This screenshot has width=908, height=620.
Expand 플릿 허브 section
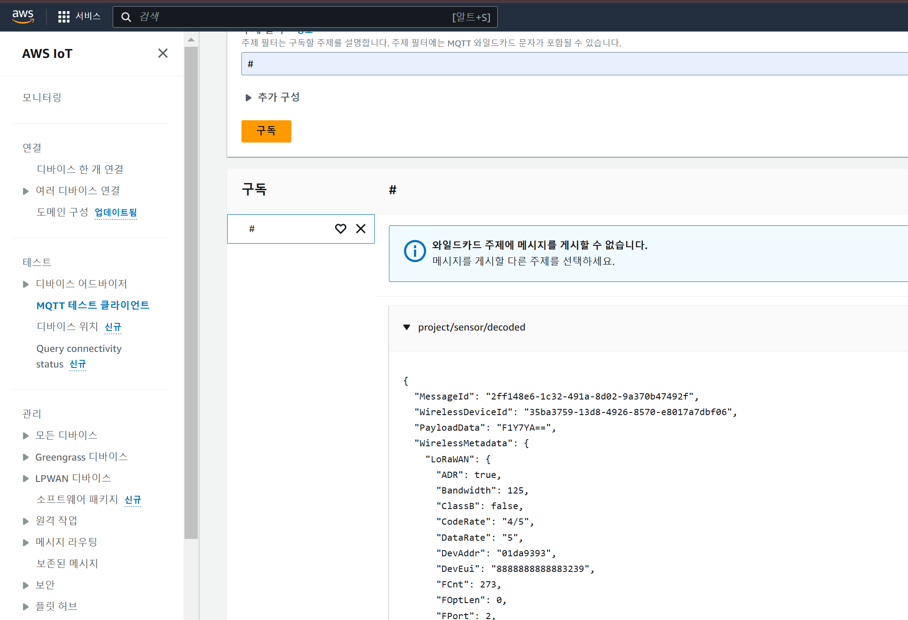[26, 607]
